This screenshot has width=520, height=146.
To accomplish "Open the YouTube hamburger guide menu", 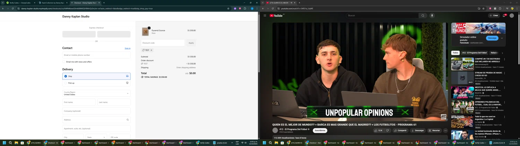I will pos(265,16).
